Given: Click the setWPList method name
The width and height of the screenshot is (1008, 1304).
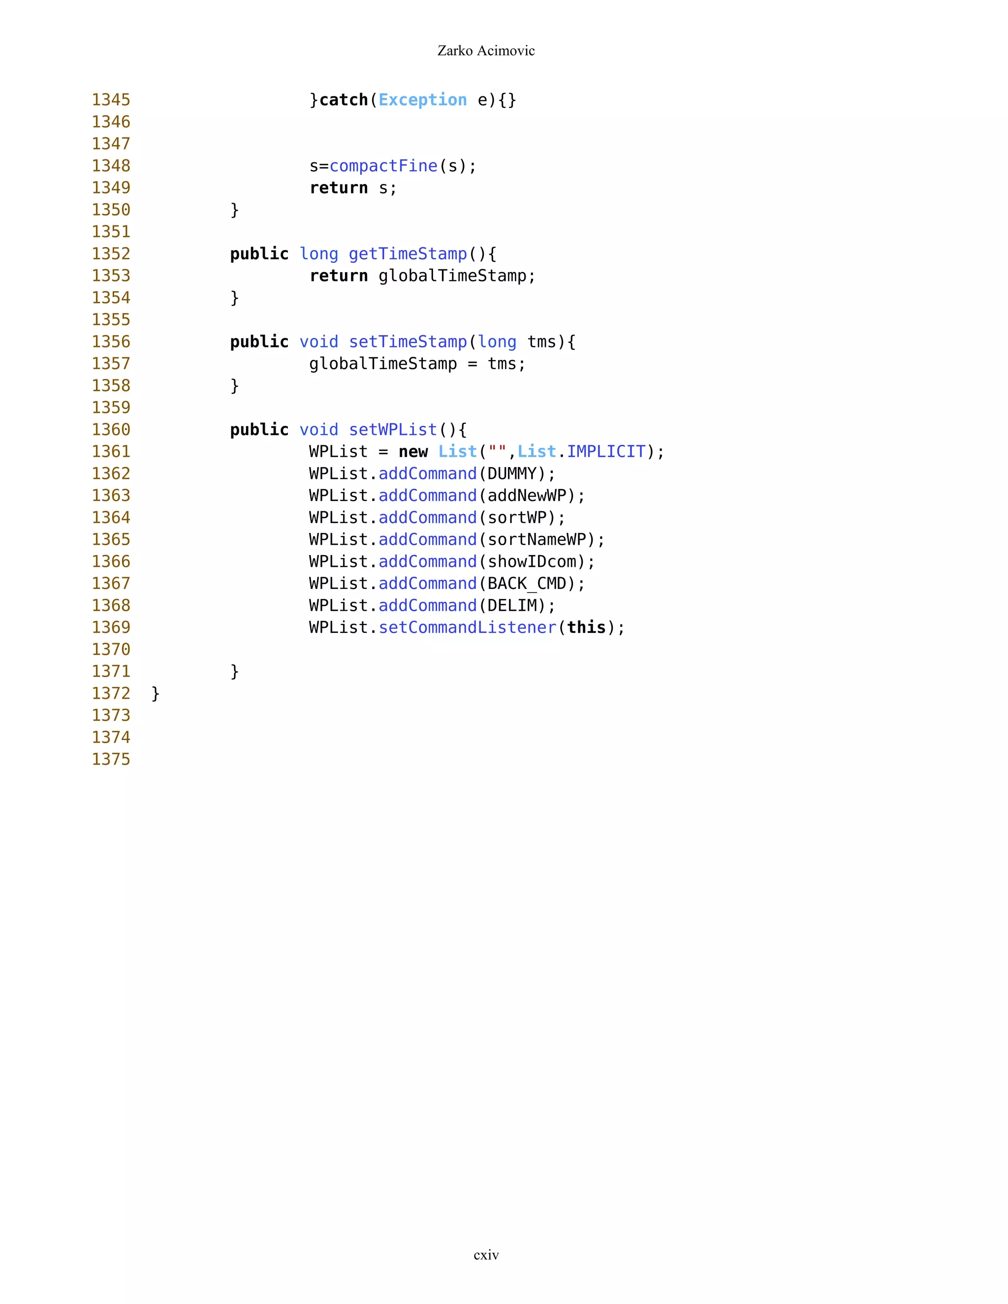Looking at the screenshot, I should pos(392,429).
